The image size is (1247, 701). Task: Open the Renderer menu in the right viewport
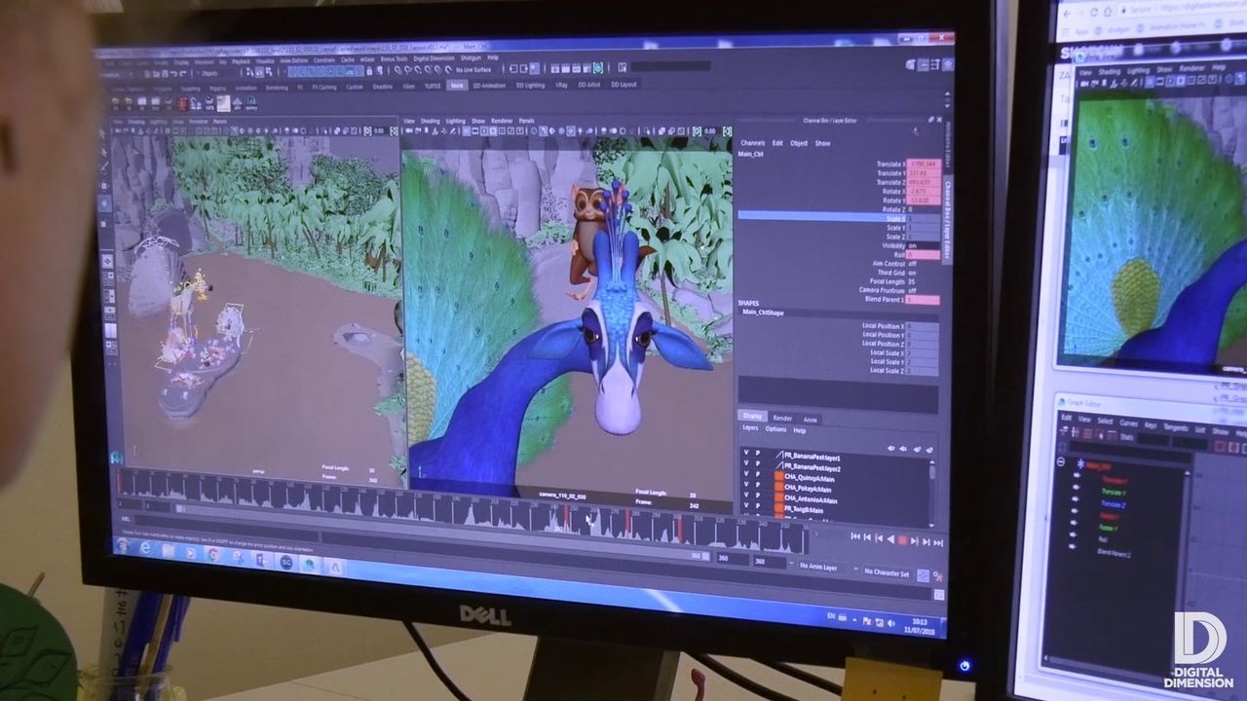pyautogui.click(x=502, y=121)
